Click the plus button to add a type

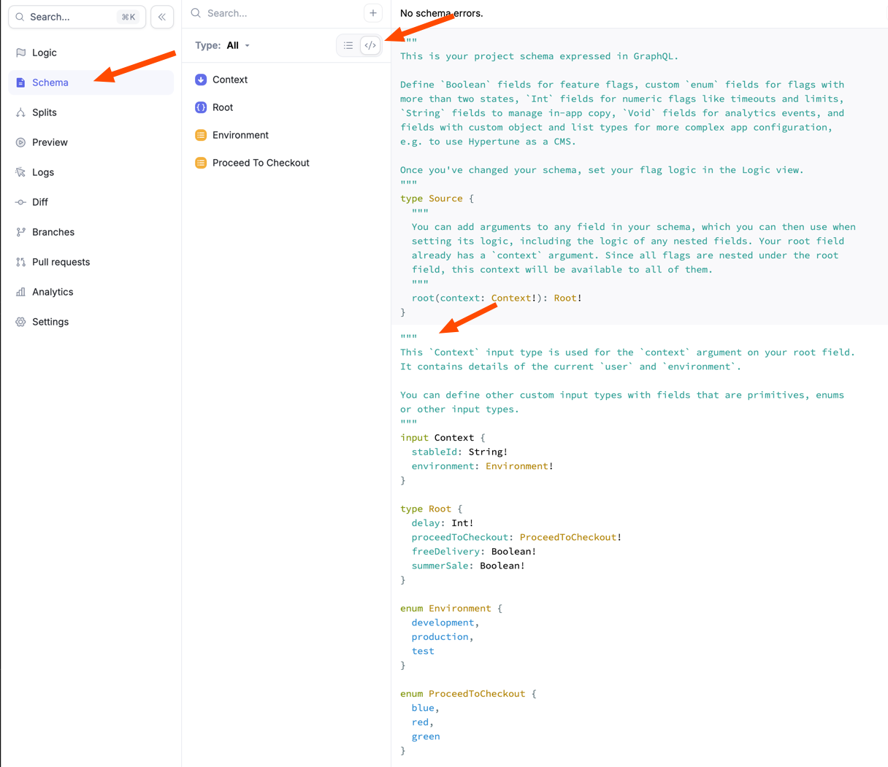coord(372,12)
